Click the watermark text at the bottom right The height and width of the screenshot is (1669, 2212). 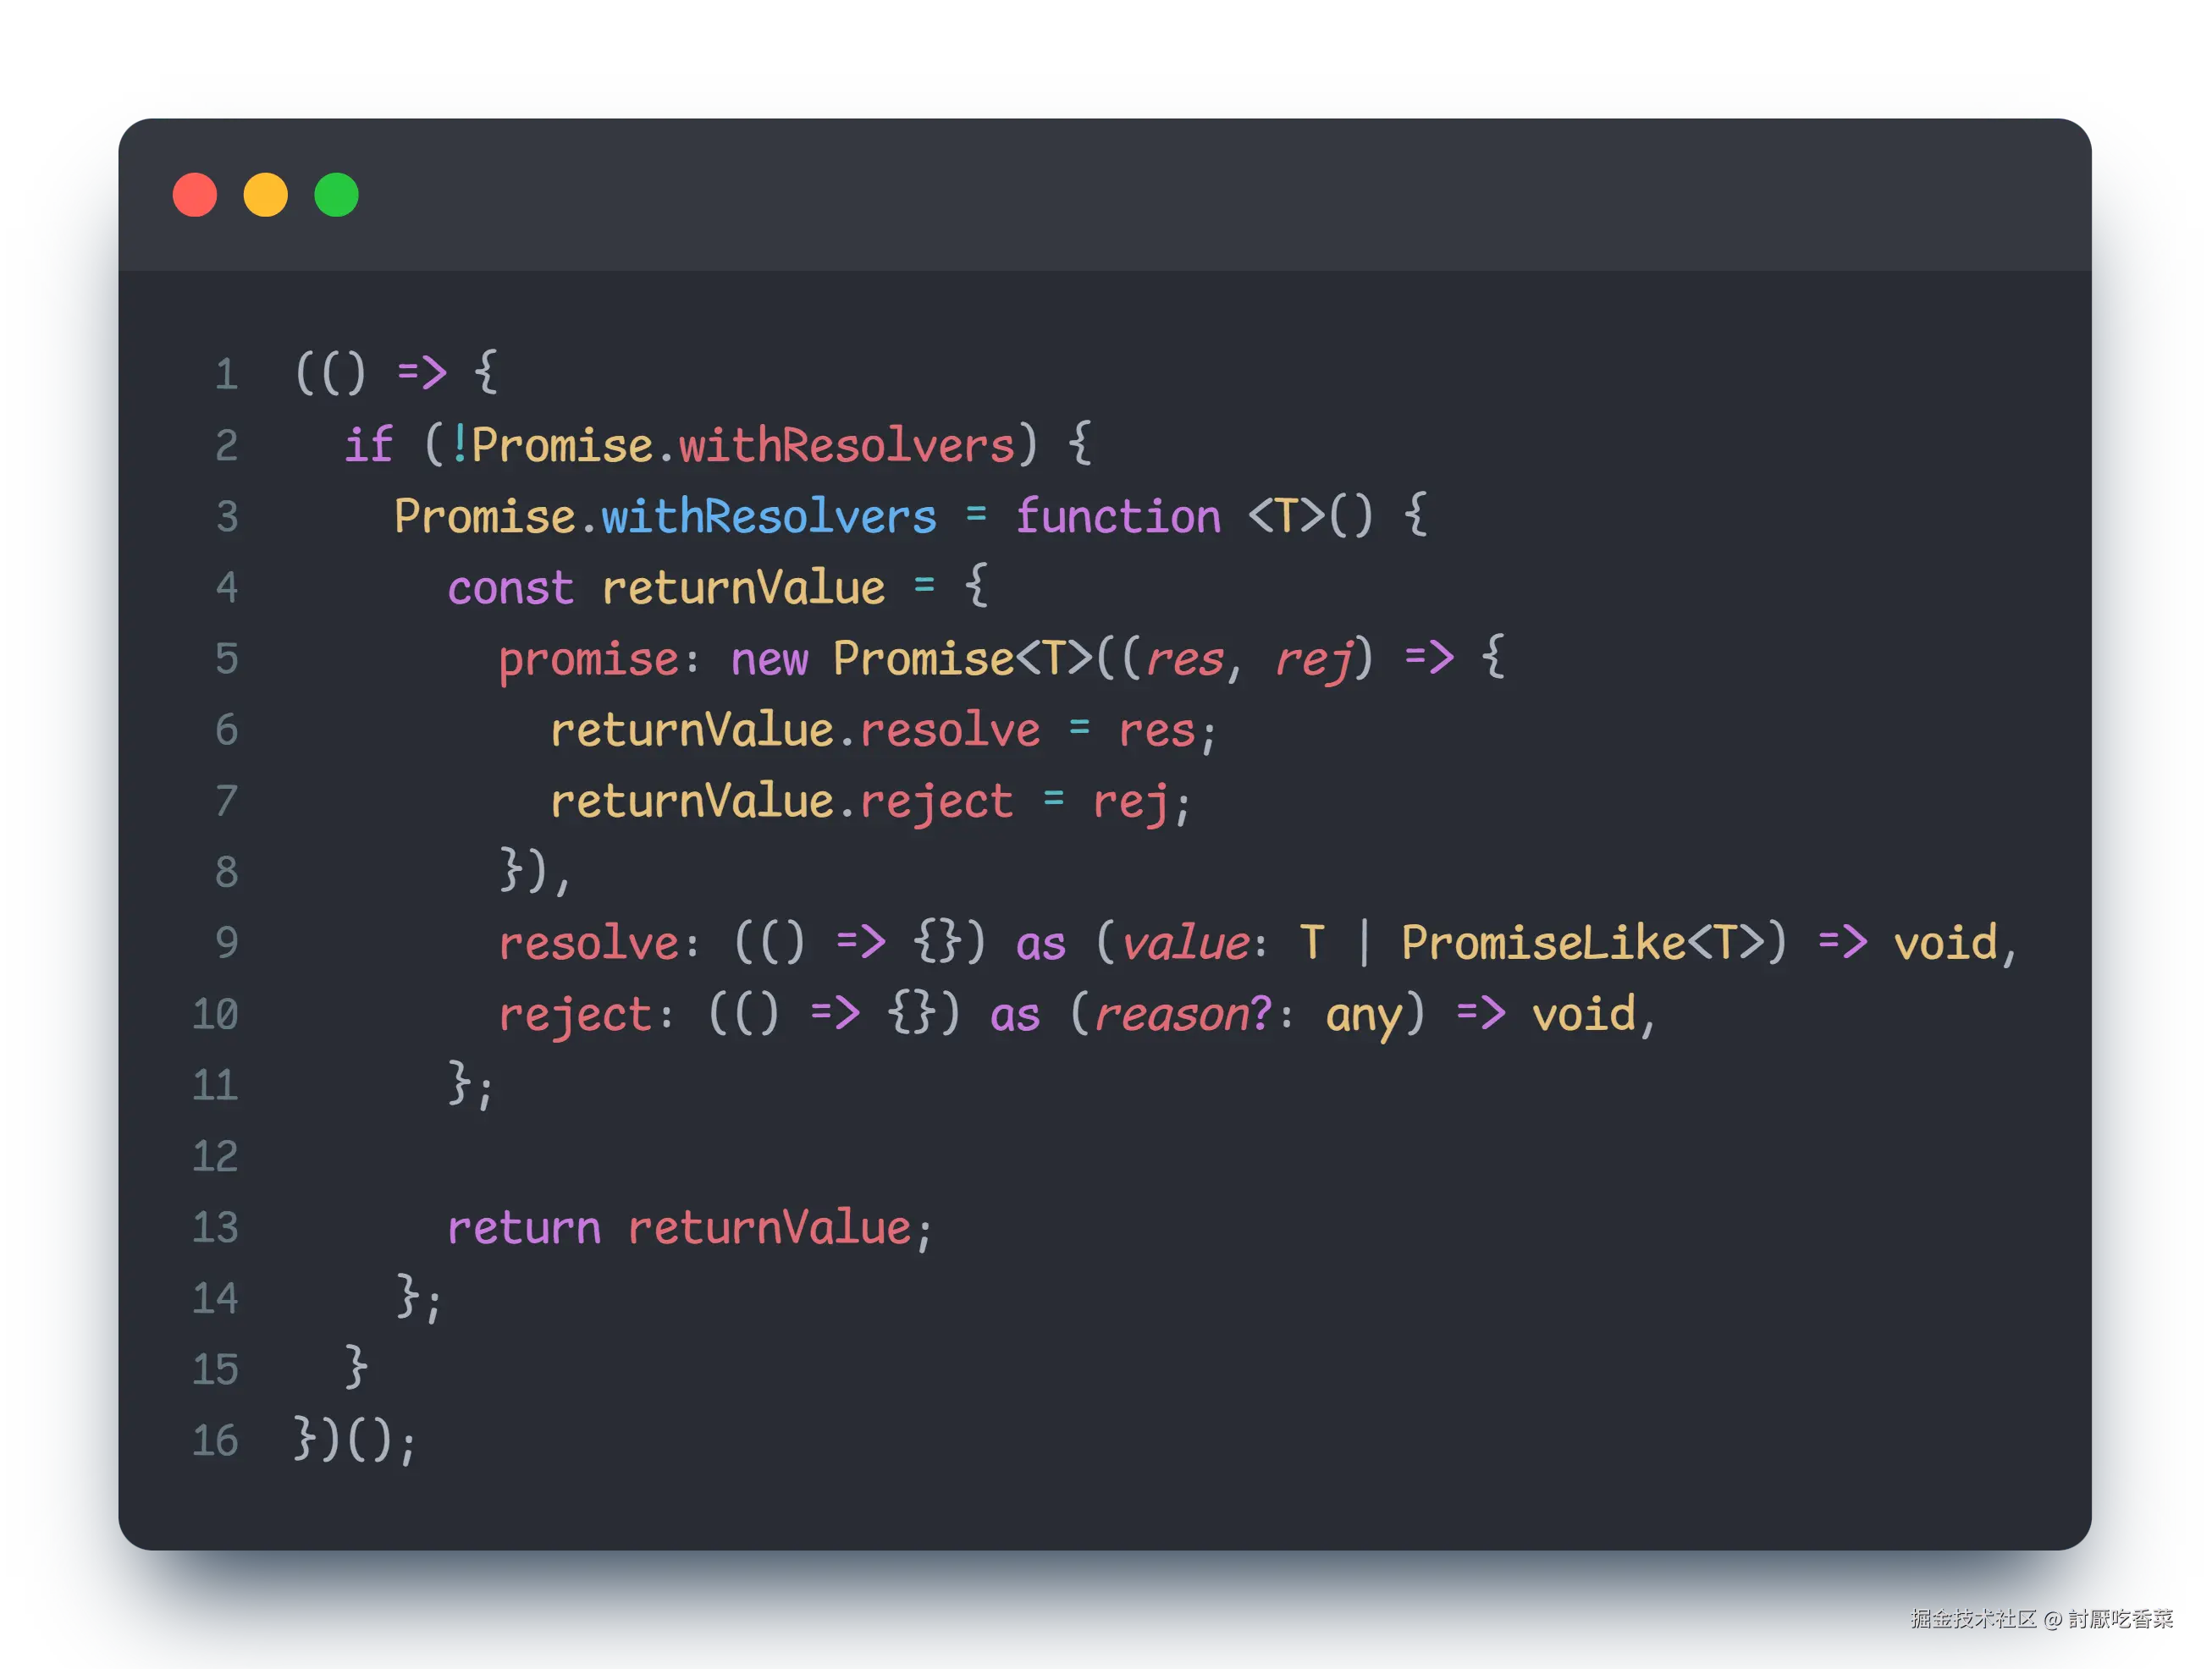point(2040,1618)
